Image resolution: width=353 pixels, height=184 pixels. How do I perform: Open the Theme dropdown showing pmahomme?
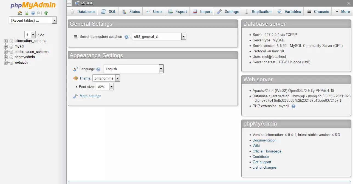(106, 78)
